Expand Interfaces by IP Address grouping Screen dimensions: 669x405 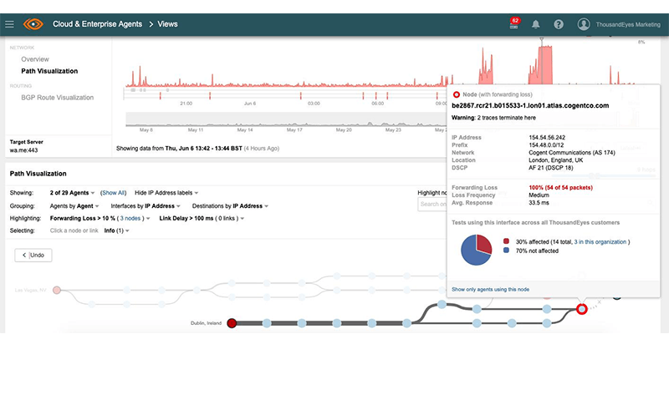click(146, 205)
